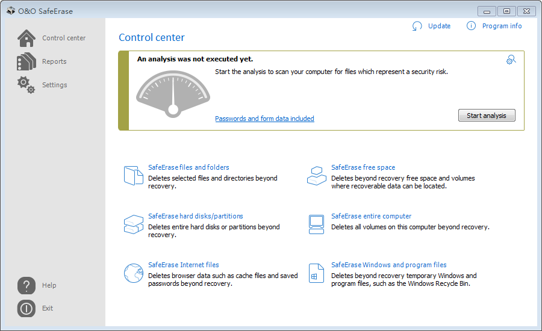Viewport: 542px width, 331px height.
Task: Click the entire computer monitor icon
Action: (x=316, y=224)
